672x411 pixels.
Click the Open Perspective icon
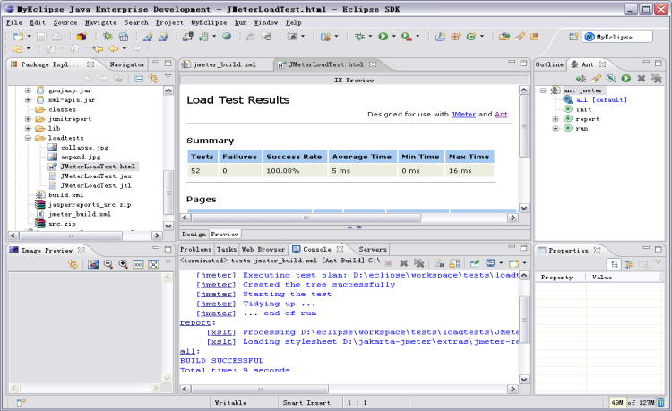tap(573, 37)
